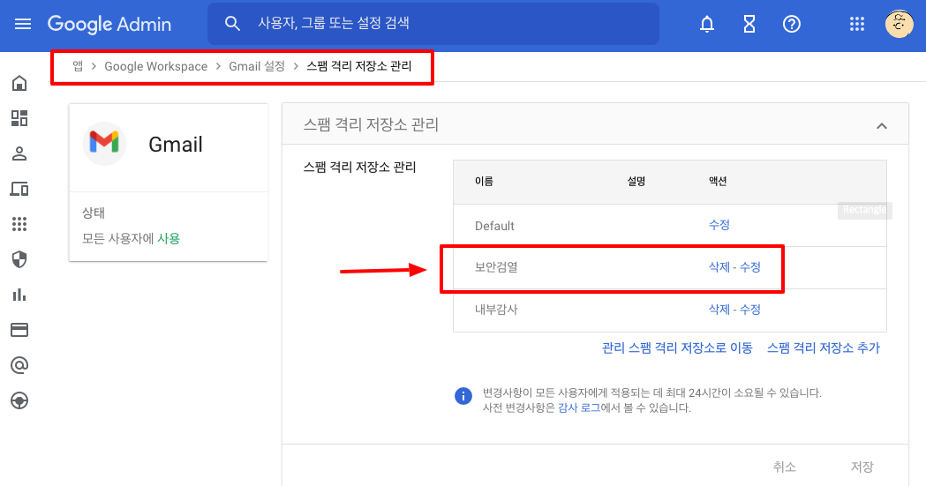The height and width of the screenshot is (486, 926).
Task: Click the 액션 column header
Action: 718,182
